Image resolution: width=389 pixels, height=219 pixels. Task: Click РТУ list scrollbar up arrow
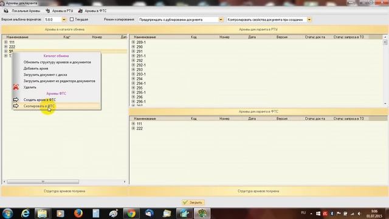pos(385,37)
